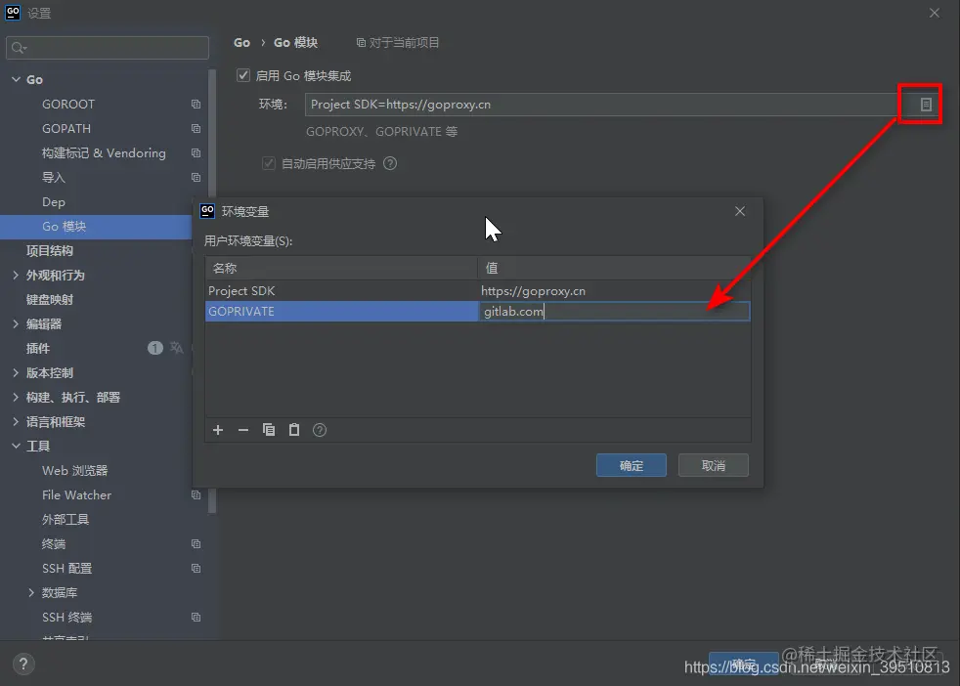Expand 构建、执行、部署 section
Screen dimensions: 960x686
[x=16, y=398]
